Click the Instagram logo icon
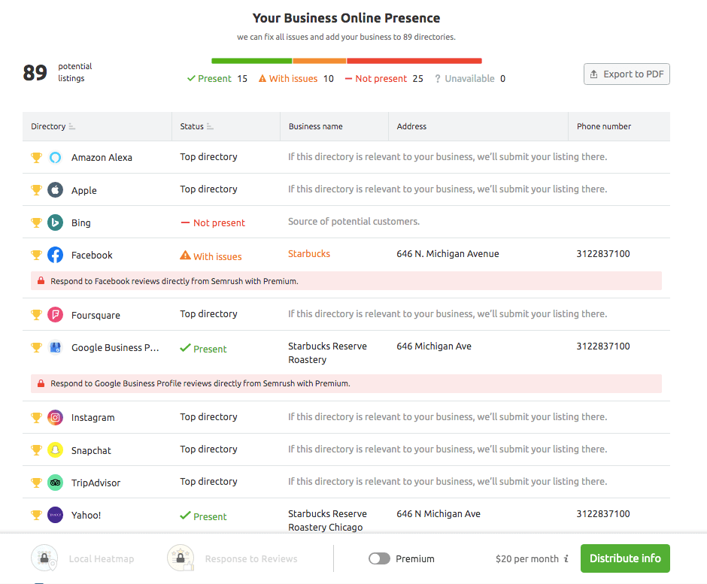Screen dimensions: 707x584 coord(55,417)
